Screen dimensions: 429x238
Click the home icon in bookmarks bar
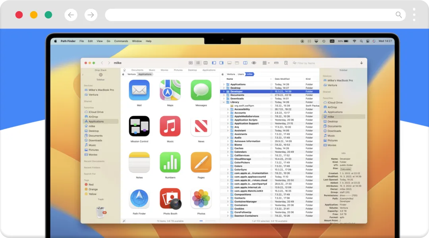[124, 70]
